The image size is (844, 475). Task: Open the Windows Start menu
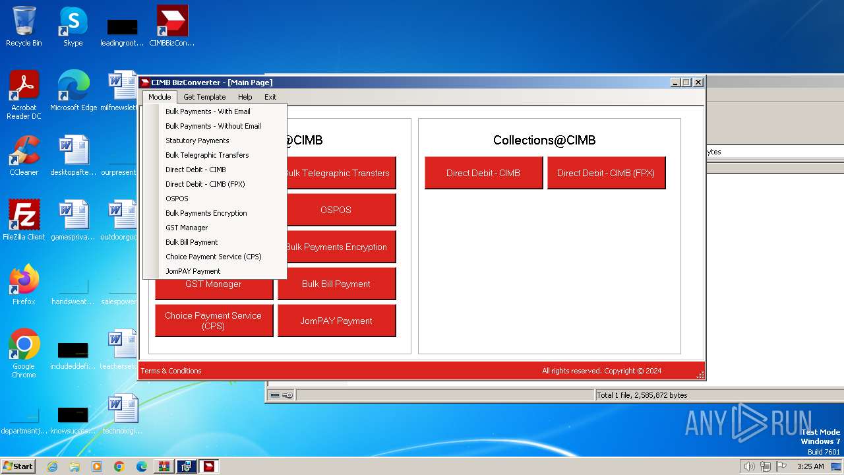18,466
